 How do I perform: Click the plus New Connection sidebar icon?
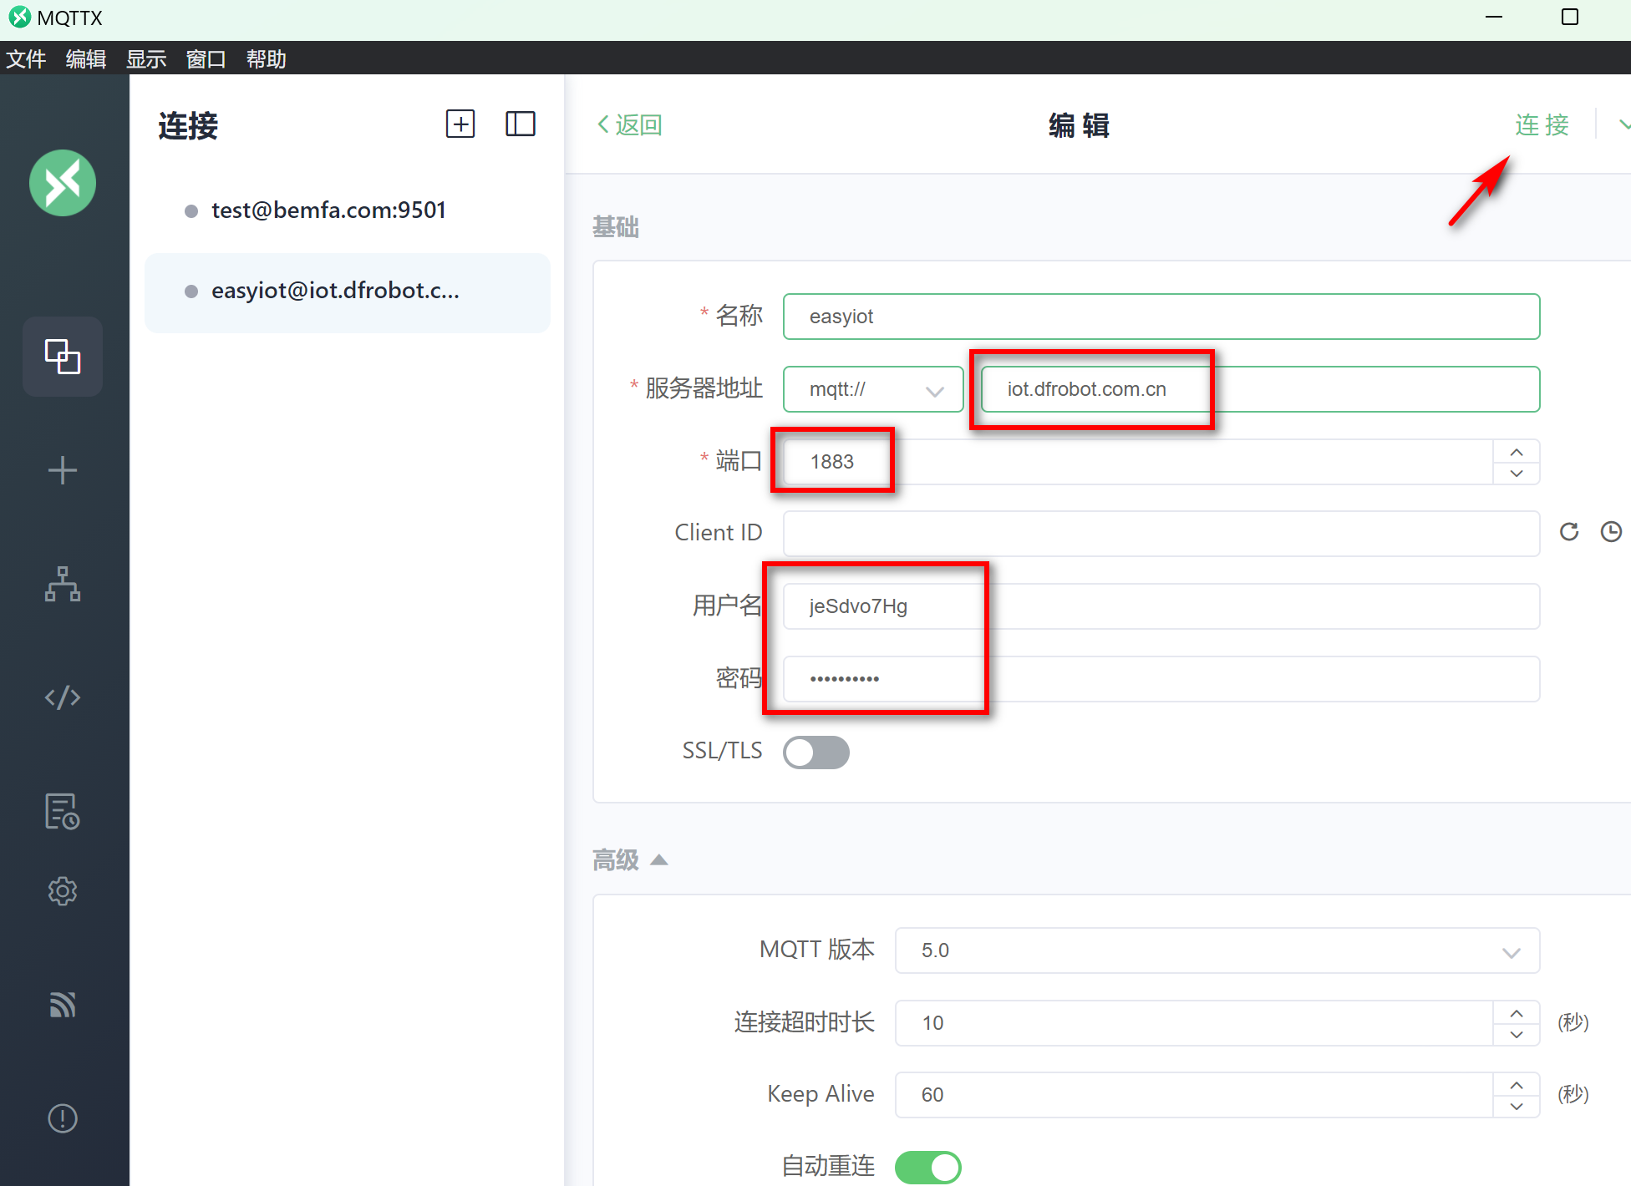click(x=63, y=470)
